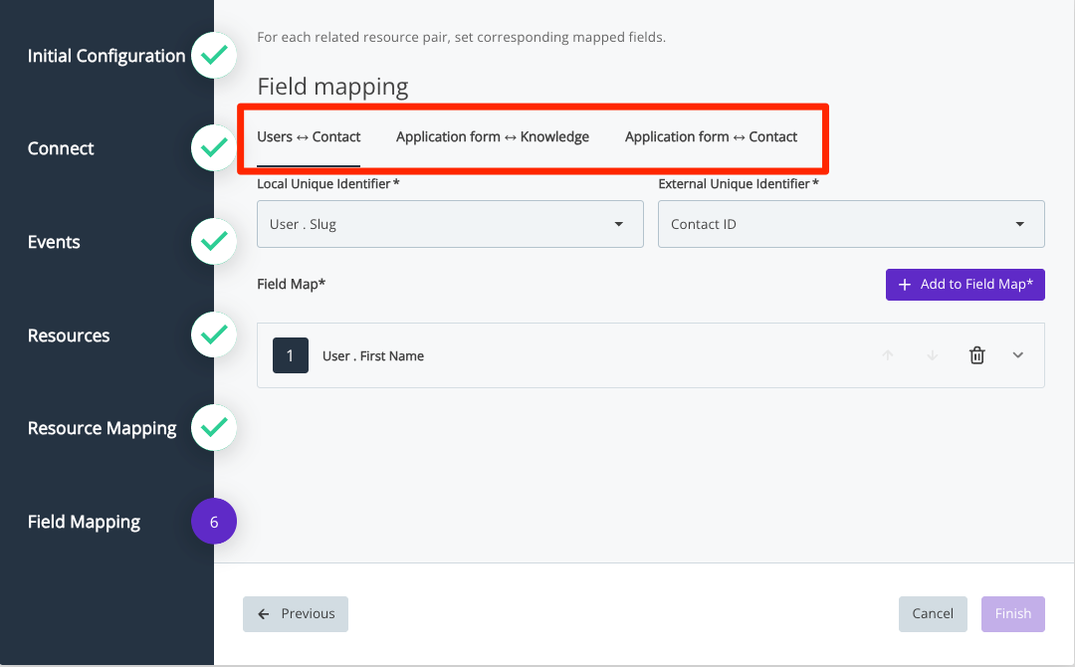Viewport: 1075px width, 667px height.
Task: Switch to Users ↔ Contact tab
Action: (x=309, y=137)
